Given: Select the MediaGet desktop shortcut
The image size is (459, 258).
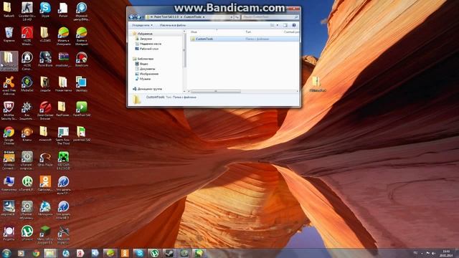Looking at the screenshot, I should 27,85.
